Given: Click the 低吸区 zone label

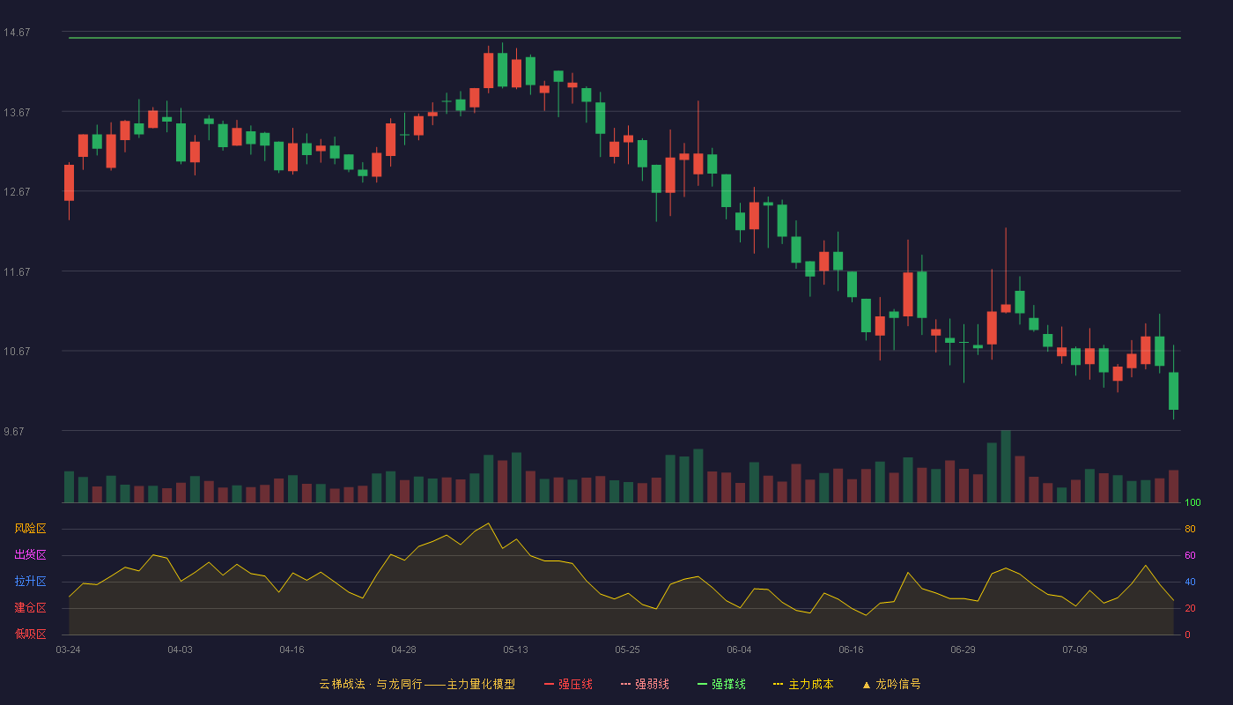Looking at the screenshot, I should coord(30,634).
